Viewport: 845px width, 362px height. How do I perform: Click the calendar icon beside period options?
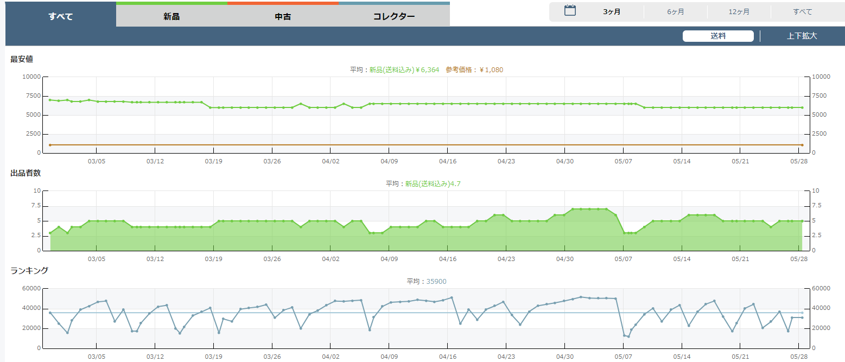[x=569, y=10]
